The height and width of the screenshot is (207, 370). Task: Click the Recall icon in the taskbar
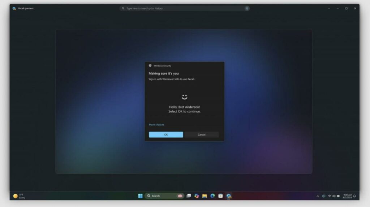228,196
